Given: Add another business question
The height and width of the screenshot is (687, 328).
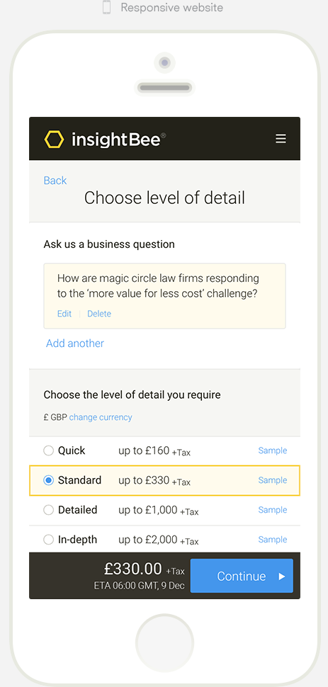Looking at the screenshot, I should pyautogui.click(x=75, y=343).
